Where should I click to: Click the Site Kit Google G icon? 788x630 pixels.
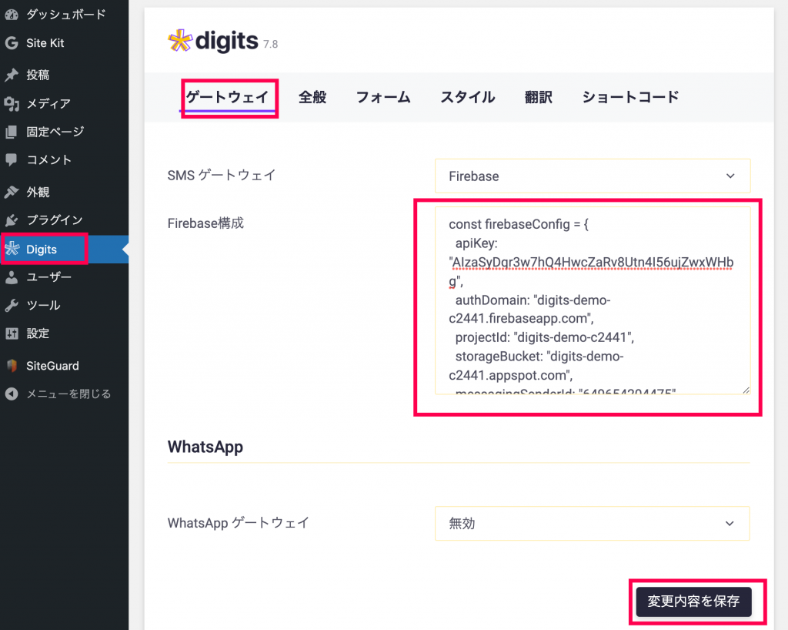(x=12, y=43)
